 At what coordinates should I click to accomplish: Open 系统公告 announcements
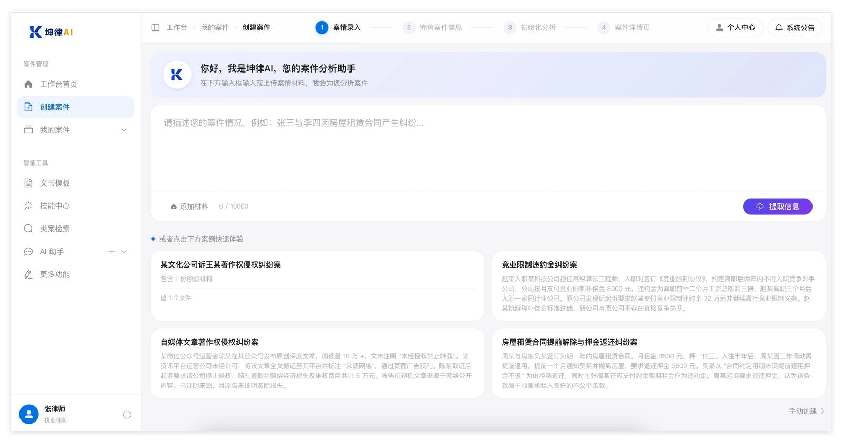click(x=795, y=27)
